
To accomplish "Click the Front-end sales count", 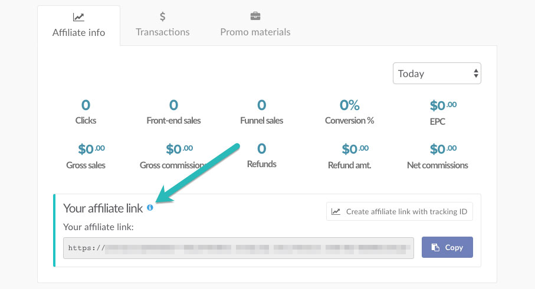I will pyautogui.click(x=173, y=105).
